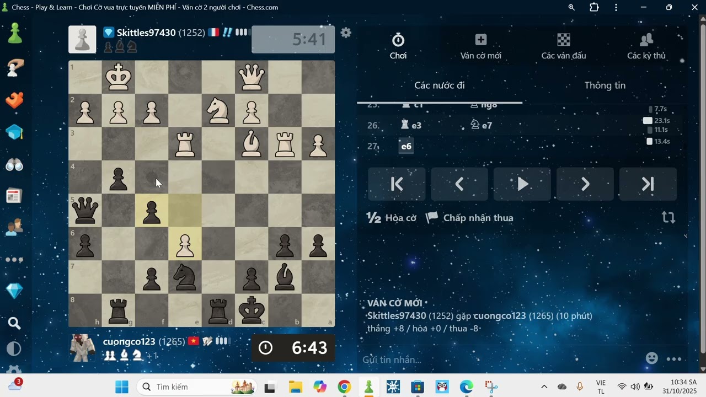Toggle the light/dark UI mode icon
Screen dimensions: 706x397
pos(14,348)
